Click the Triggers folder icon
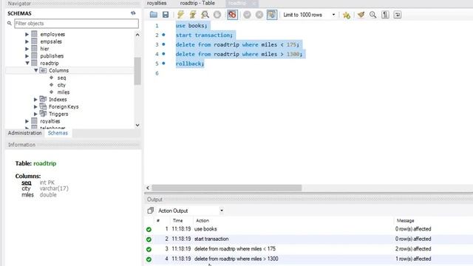This screenshot has width=473, height=266. coord(43,114)
